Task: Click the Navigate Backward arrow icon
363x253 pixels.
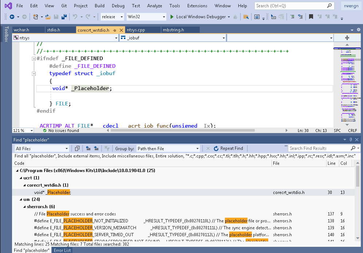Action: (12, 17)
